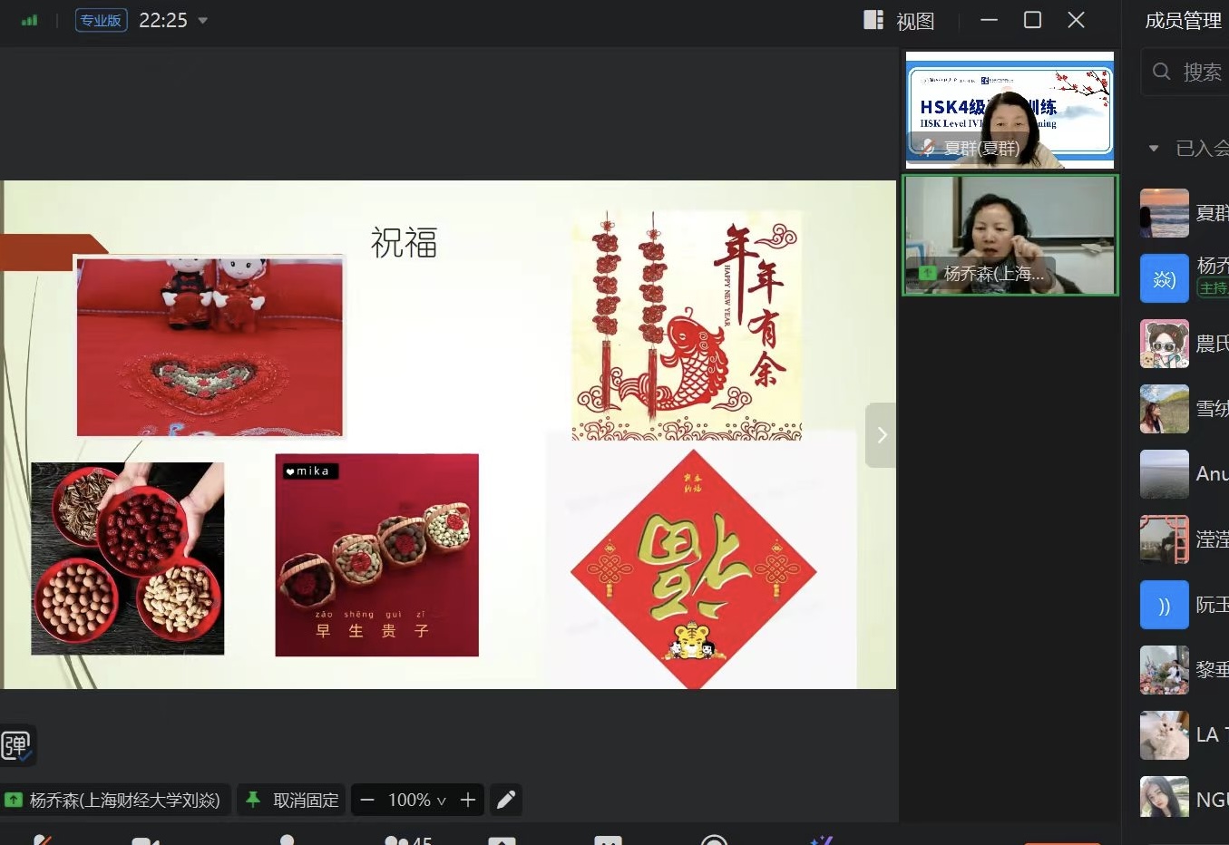Screen dimensions: 1229x845
Task: Click the 专业版 badge
Action: tap(101, 20)
